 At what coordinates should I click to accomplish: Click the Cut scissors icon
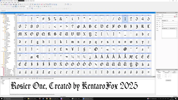tap(18, 4)
